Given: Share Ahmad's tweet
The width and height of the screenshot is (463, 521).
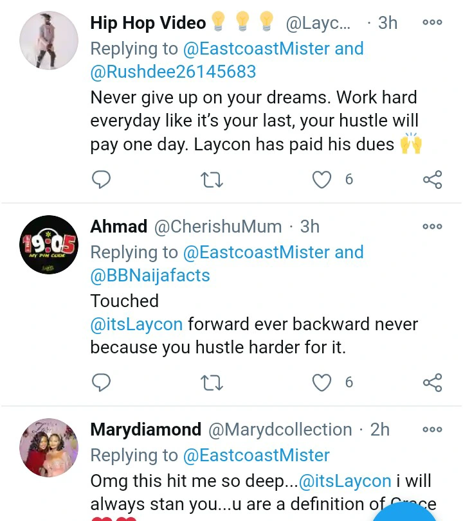Looking at the screenshot, I should 432,382.
